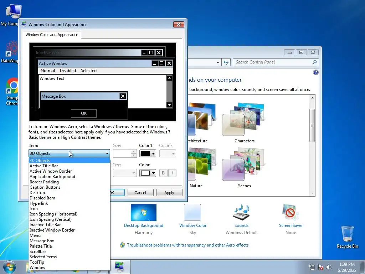The height and width of the screenshot is (274, 365).
Task: Select ToolTip in the item list
Action: coord(69,262)
